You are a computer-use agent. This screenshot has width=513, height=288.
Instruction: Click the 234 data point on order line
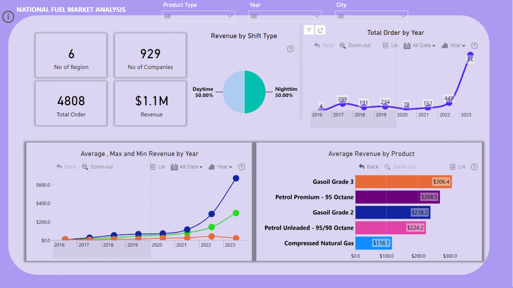click(x=385, y=106)
